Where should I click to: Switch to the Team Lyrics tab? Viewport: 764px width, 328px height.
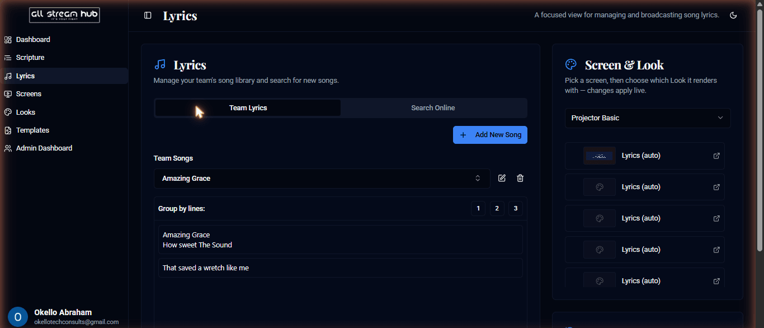click(248, 108)
